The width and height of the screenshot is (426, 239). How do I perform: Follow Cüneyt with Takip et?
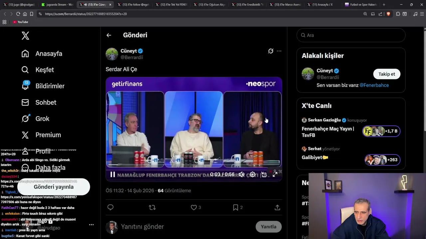387,74
